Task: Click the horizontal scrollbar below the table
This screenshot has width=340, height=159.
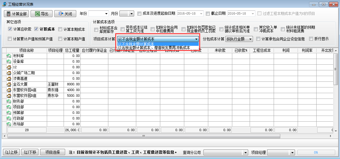Action: 143,136
